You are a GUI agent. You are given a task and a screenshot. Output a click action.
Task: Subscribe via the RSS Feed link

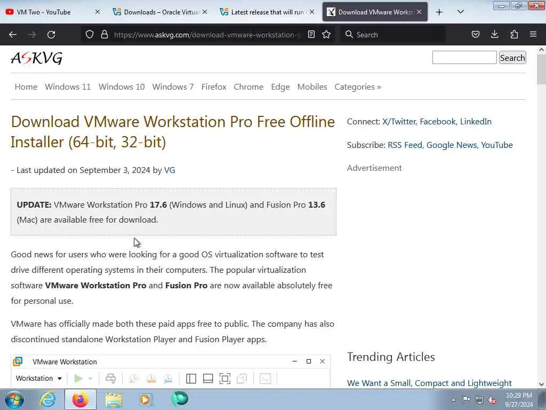click(x=405, y=145)
